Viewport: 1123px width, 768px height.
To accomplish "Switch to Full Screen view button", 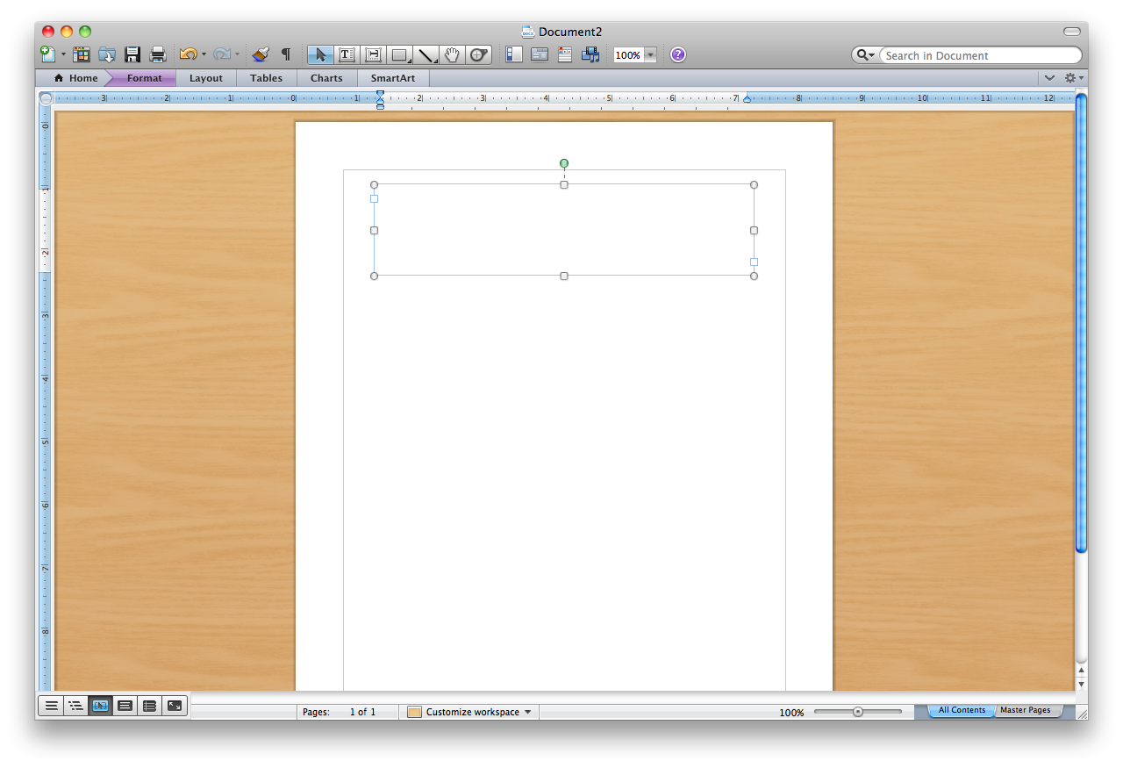I will pos(175,705).
